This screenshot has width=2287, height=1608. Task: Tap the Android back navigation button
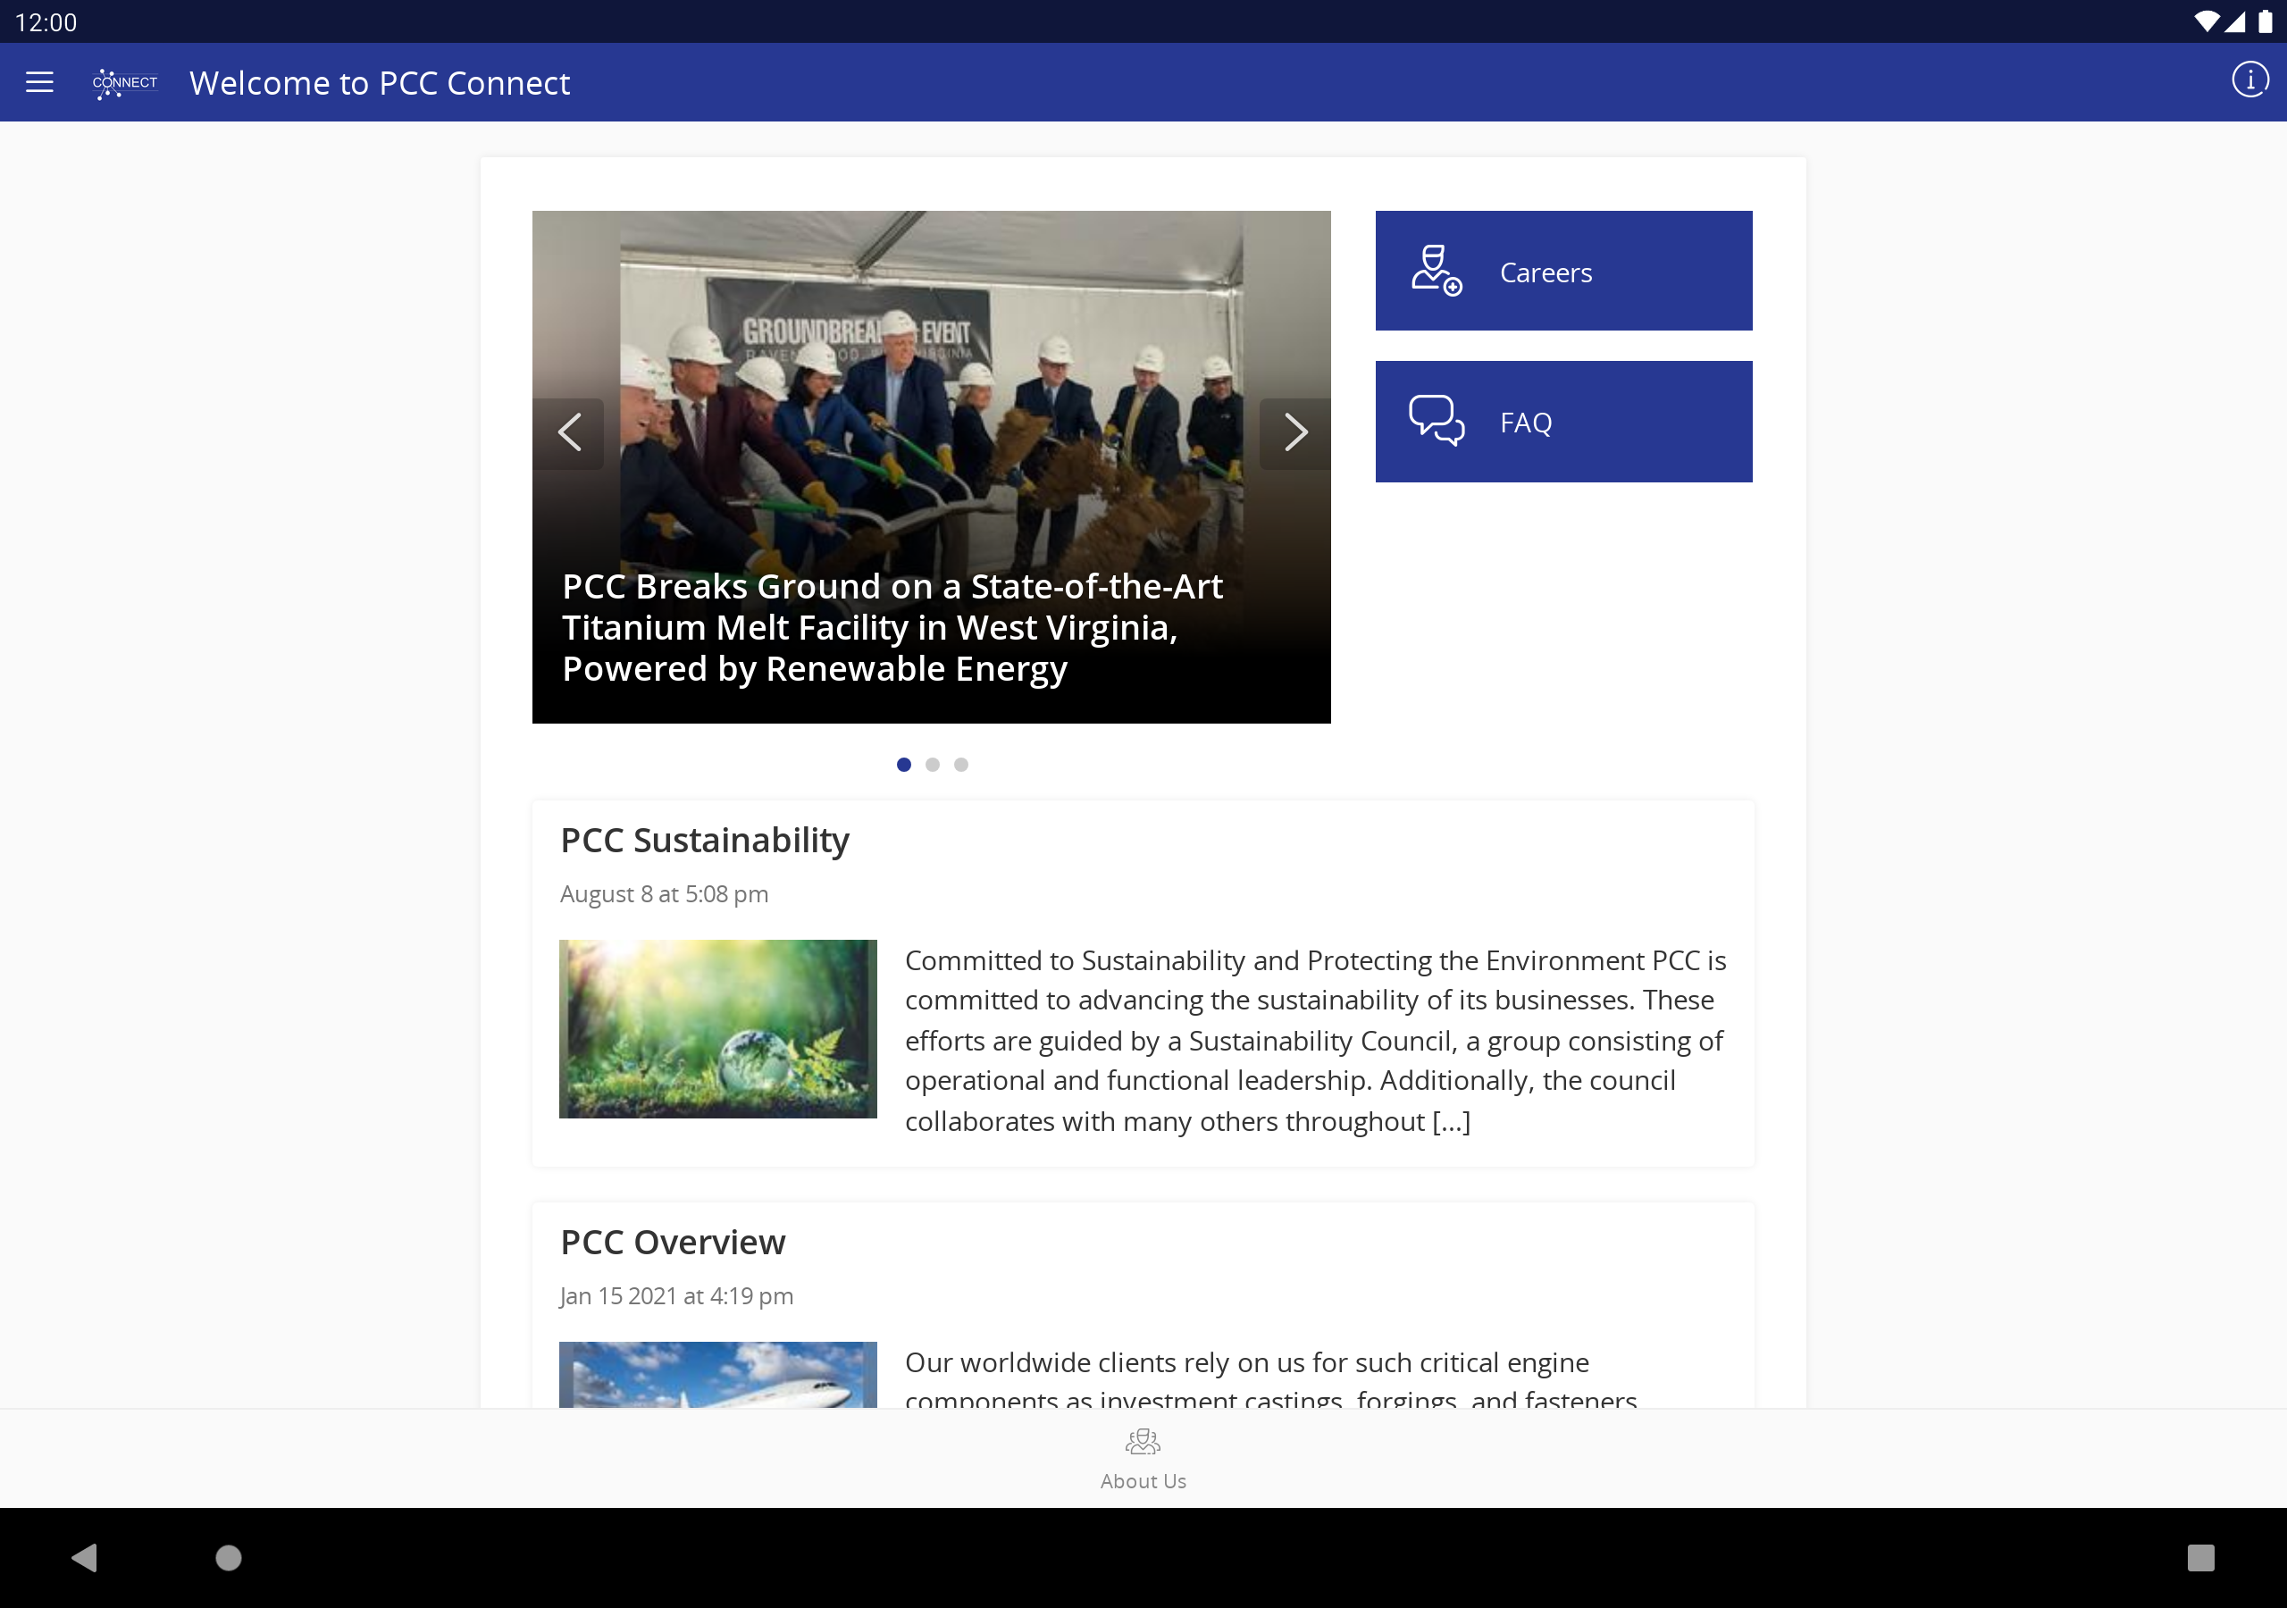pyautogui.click(x=85, y=1557)
